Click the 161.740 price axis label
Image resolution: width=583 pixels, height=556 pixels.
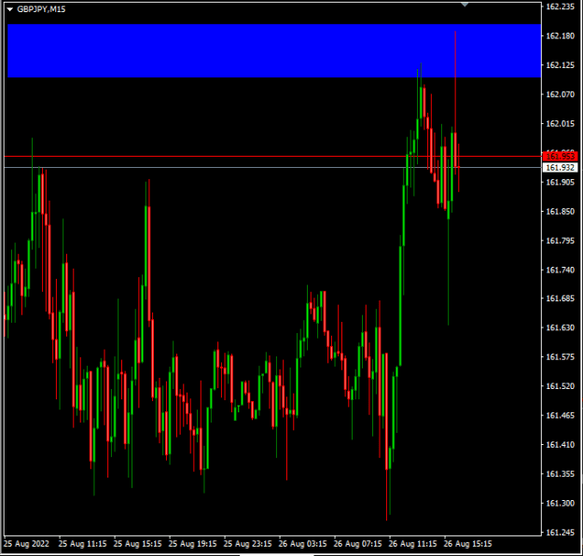560,270
